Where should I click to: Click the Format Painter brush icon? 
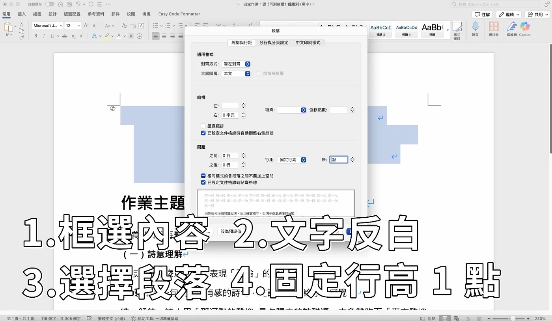point(22,38)
